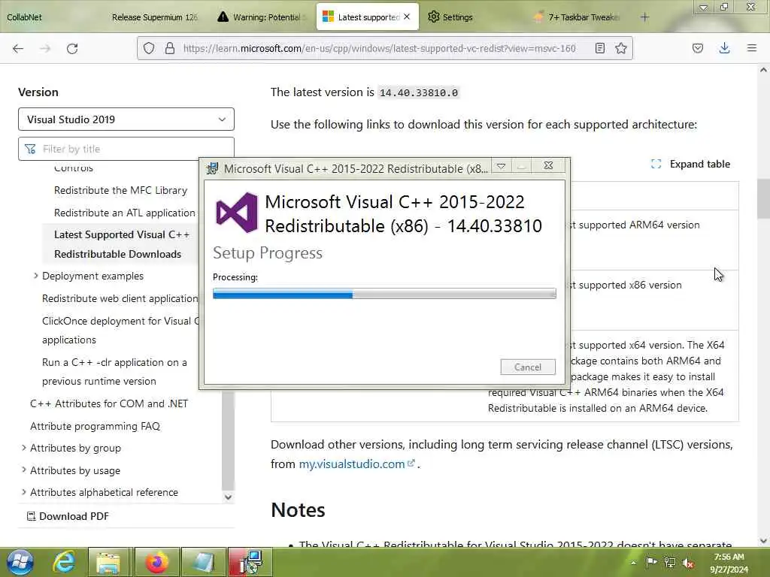The image size is (770, 577).
Task: Click page scrollbar up arrow
Action: coord(763,70)
